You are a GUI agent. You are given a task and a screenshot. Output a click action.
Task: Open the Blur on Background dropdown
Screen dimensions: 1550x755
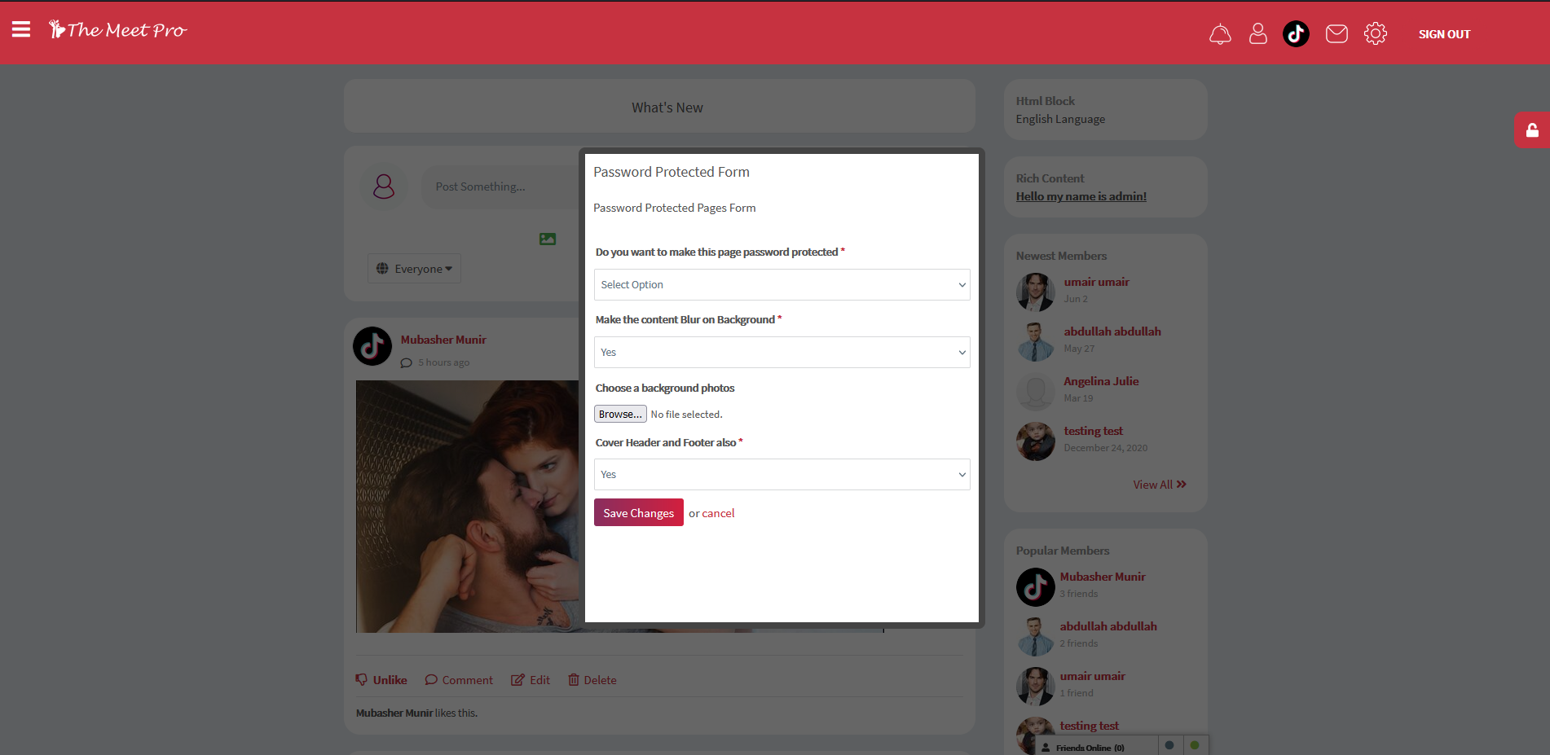point(782,352)
